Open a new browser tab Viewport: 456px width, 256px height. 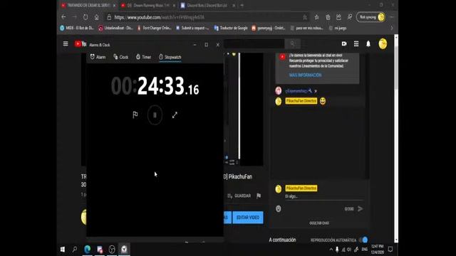coord(242,5)
